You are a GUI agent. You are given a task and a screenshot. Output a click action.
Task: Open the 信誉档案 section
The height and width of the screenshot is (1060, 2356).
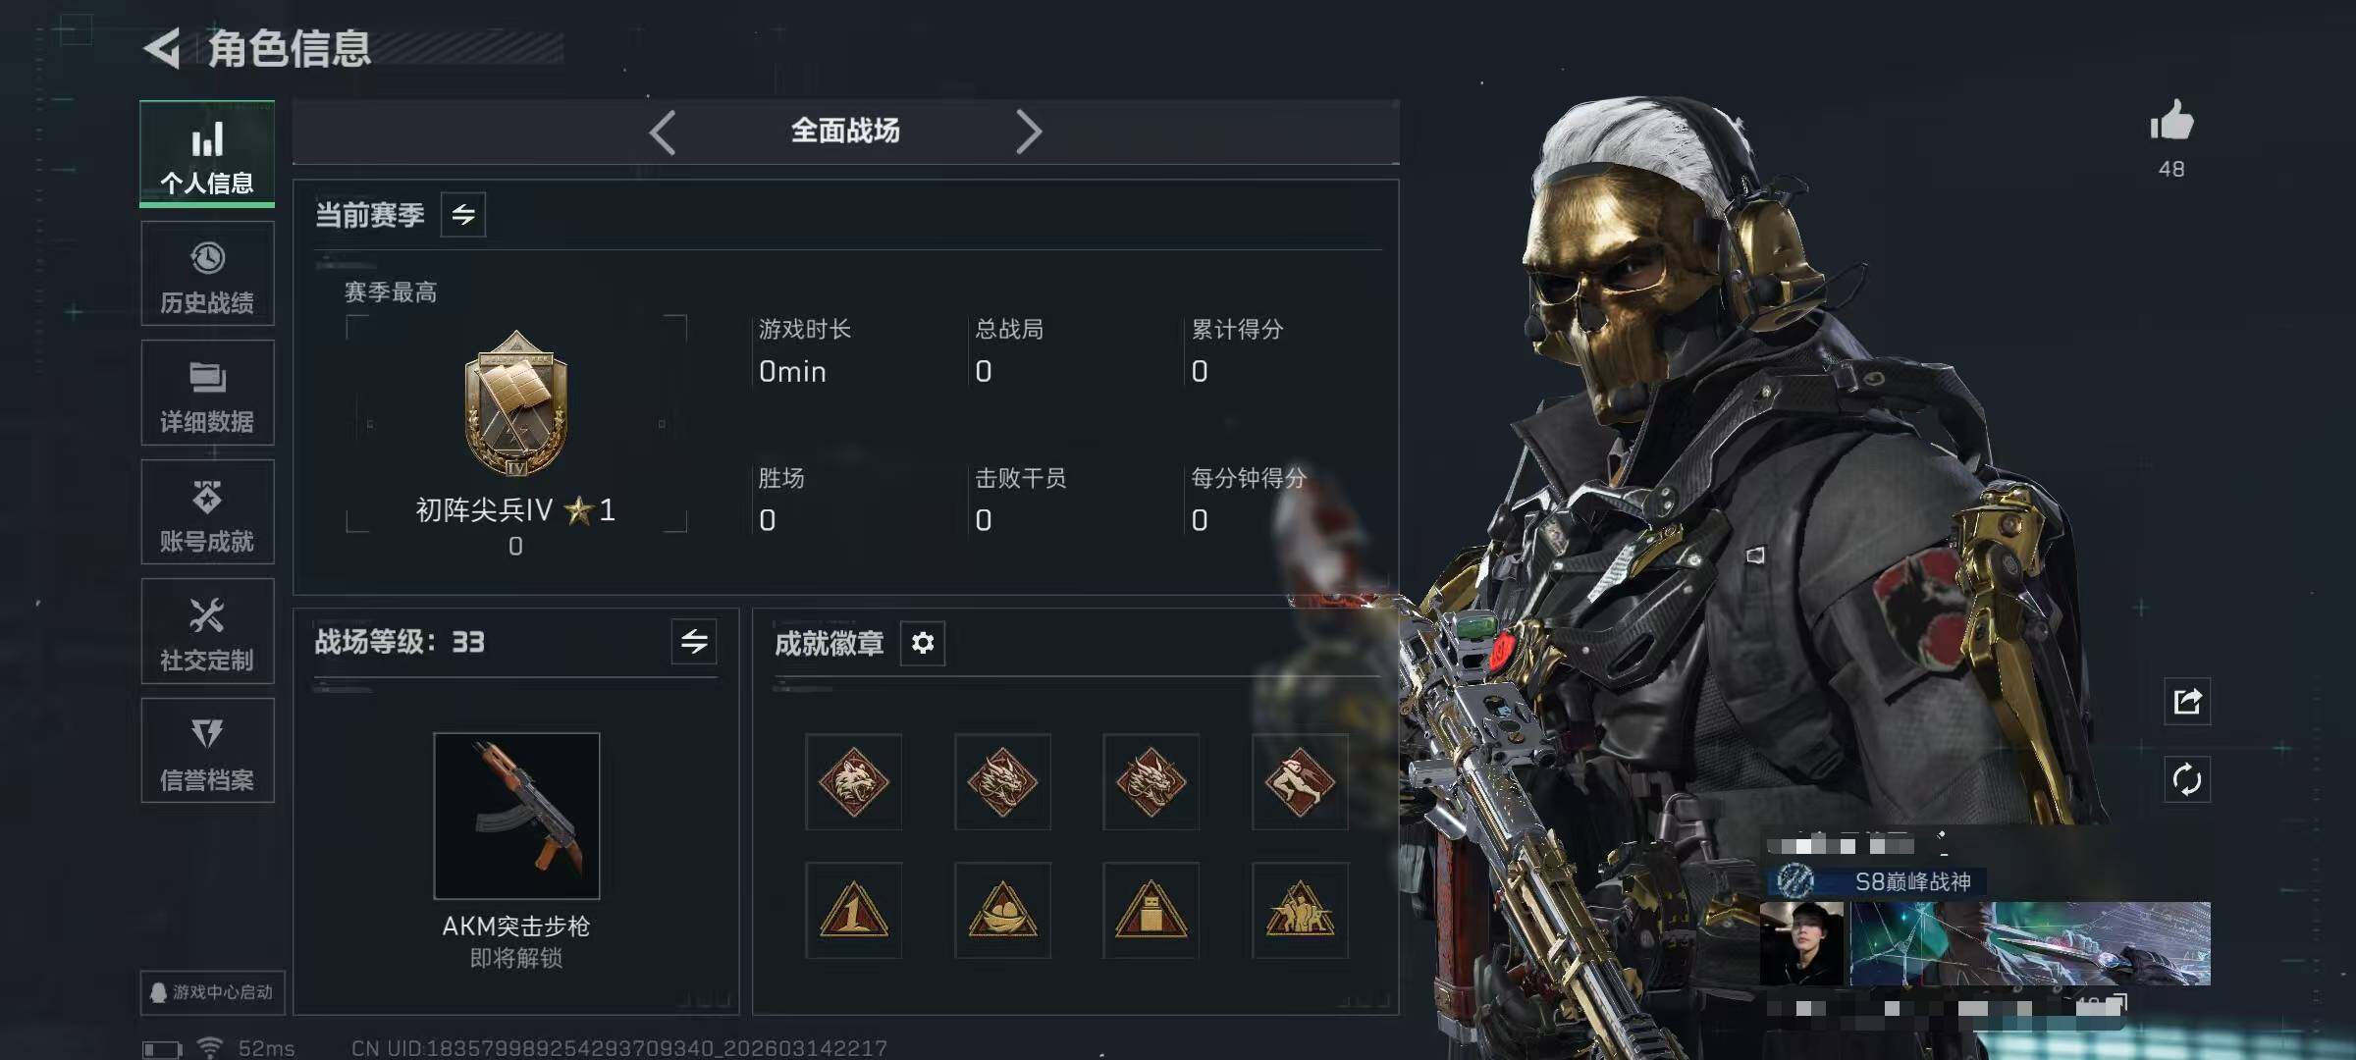tap(207, 751)
